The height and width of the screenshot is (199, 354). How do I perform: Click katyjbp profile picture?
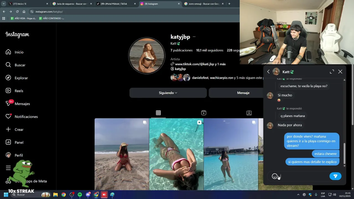[x=147, y=56]
